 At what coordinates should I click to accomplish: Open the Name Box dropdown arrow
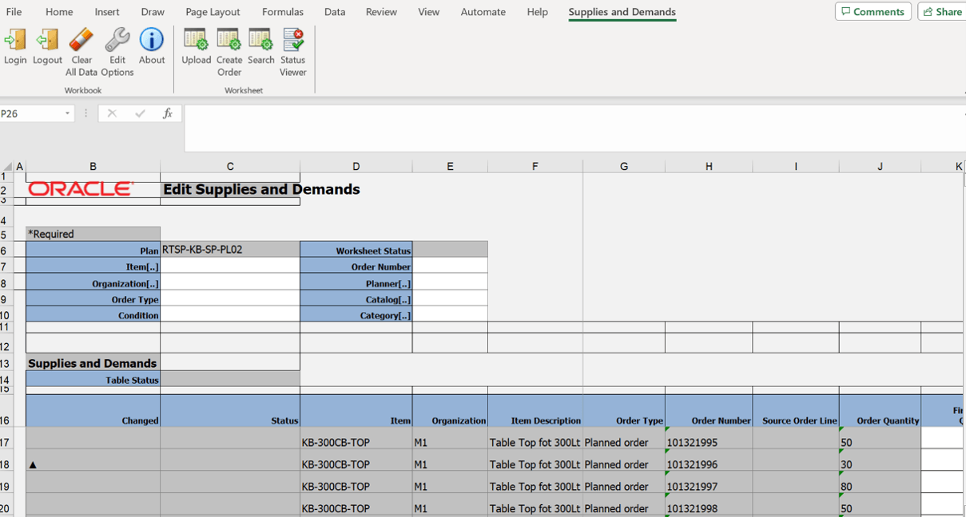[67, 114]
